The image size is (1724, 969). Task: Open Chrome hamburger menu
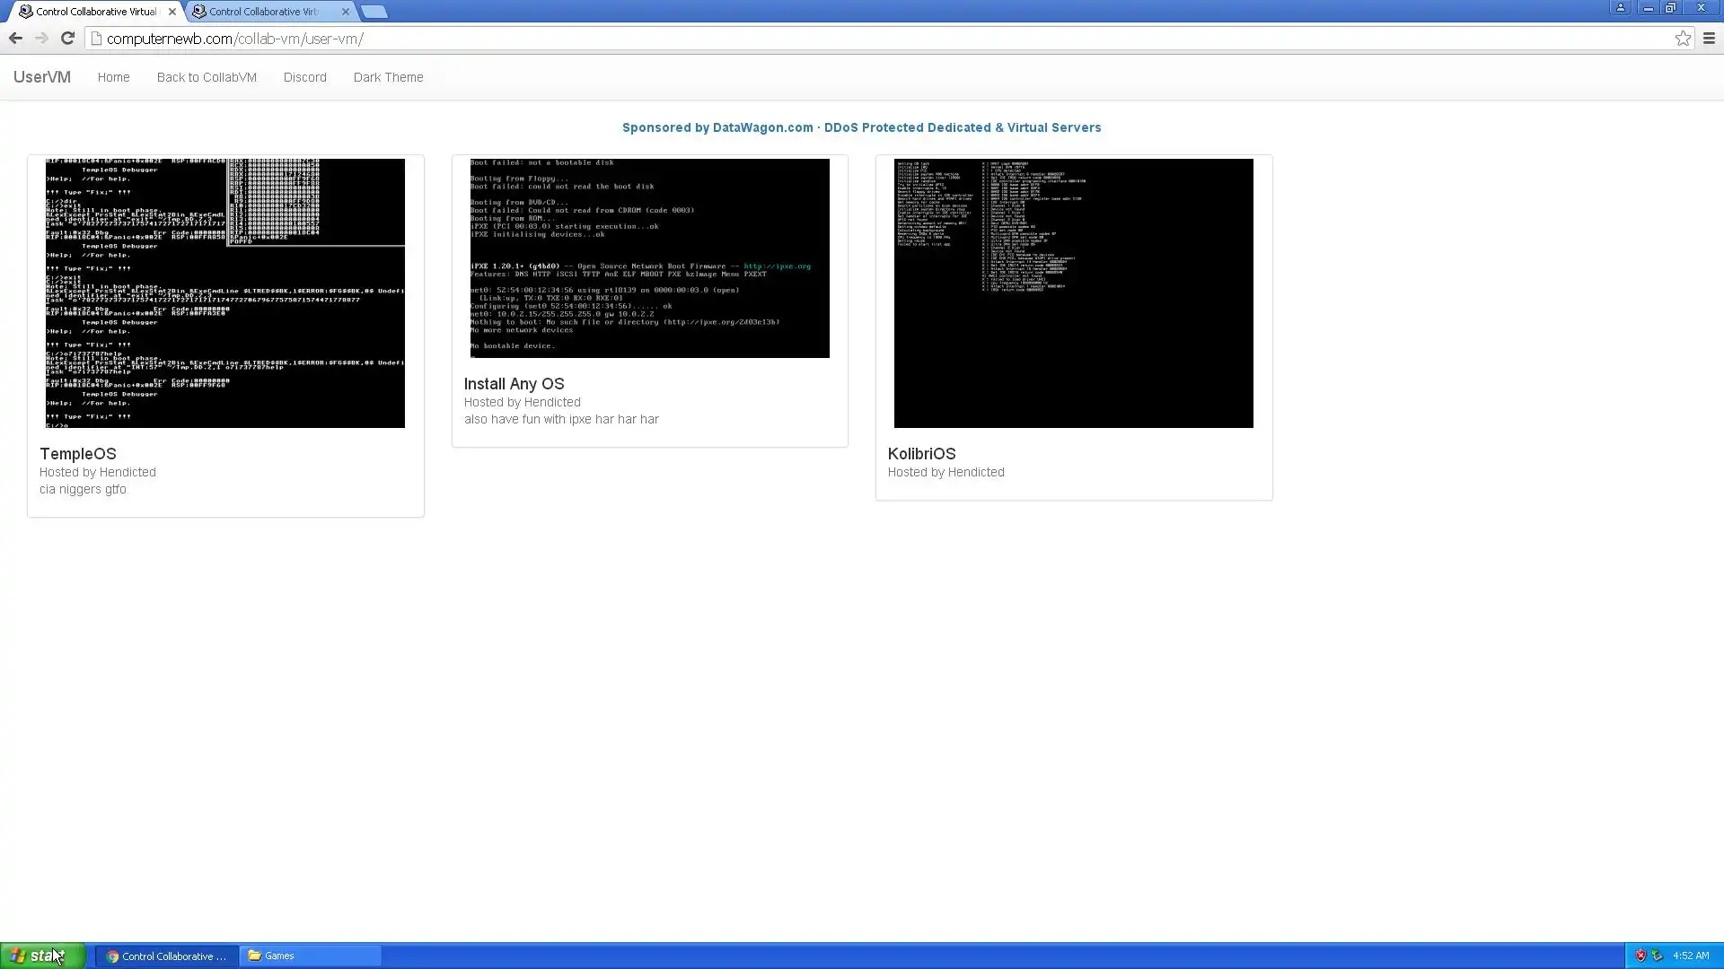coord(1709,39)
